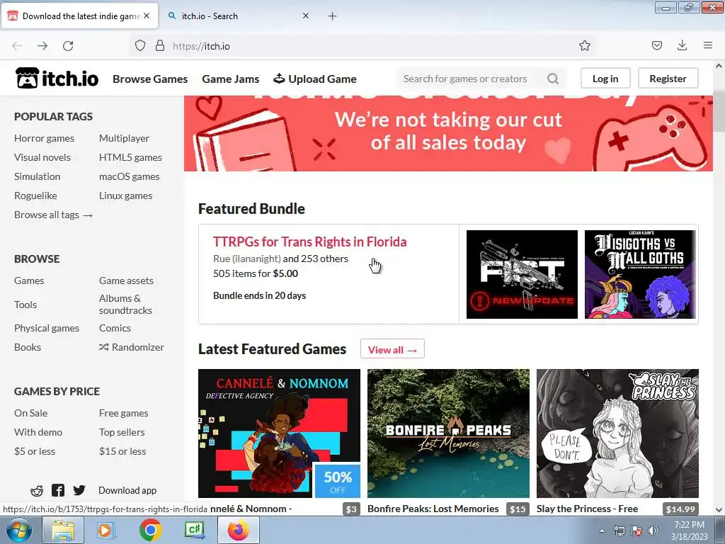Click the Firefox address bar URL
The height and width of the screenshot is (544, 725).
(201, 46)
